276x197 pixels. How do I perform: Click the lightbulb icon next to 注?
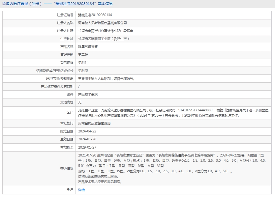coord(69,190)
